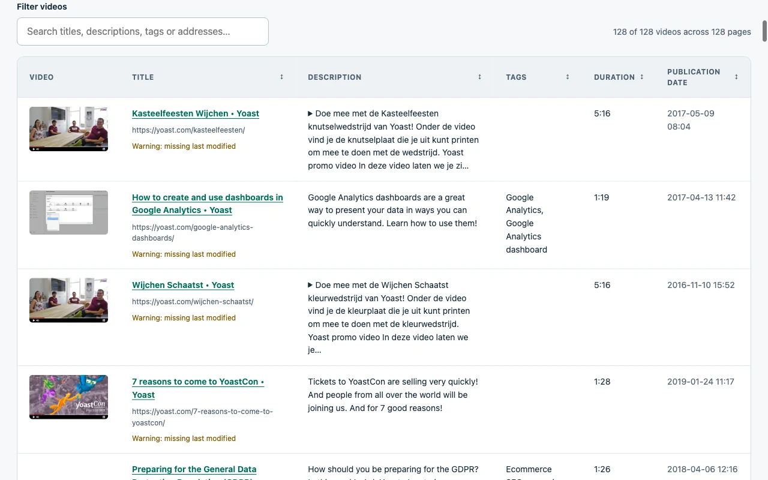Screen dimensions: 768x480
Task: Click Kasteelfeesten knutselwedstrijd description text
Action: tap(393, 139)
